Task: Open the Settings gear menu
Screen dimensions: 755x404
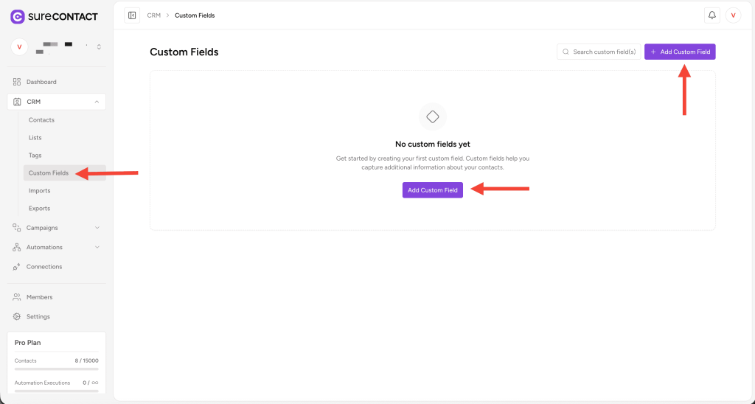Action: [38, 316]
